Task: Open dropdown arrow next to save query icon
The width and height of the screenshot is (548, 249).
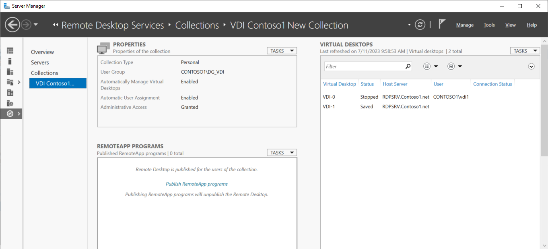Action: 460,66
